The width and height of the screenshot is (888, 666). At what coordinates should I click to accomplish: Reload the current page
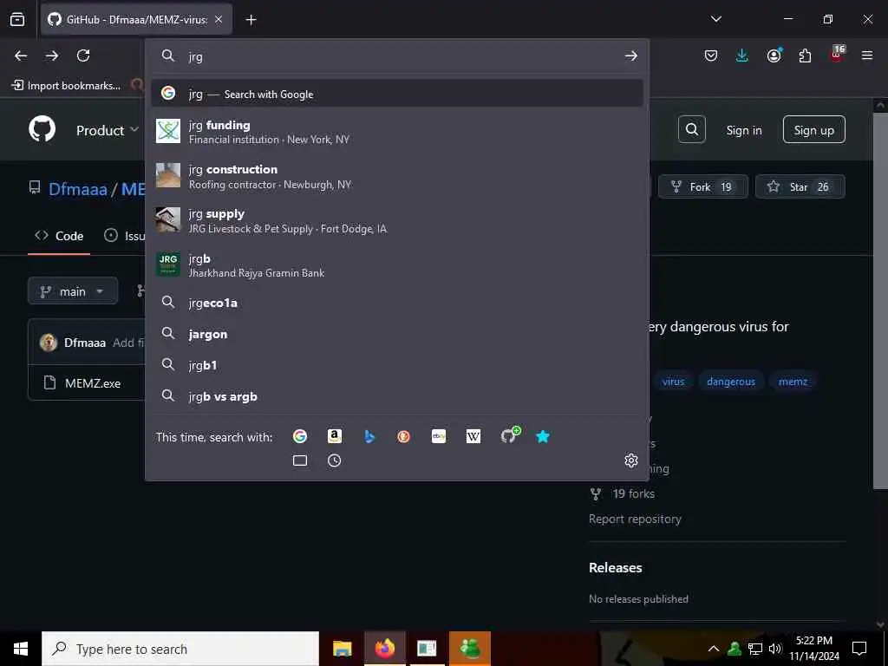tap(83, 55)
